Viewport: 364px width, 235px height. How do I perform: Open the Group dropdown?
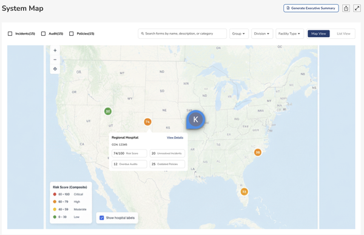click(239, 34)
